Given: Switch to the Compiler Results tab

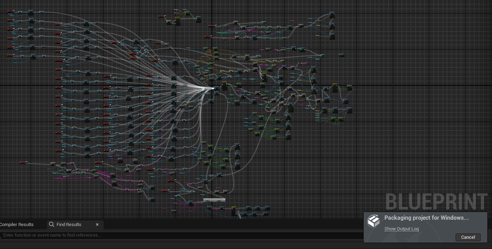Looking at the screenshot, I should tap(17, 225).
